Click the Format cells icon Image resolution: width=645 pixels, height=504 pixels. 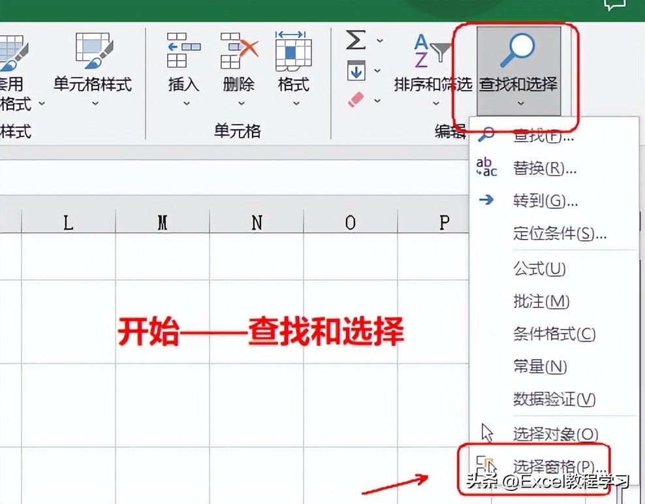[x=293, y=51]
